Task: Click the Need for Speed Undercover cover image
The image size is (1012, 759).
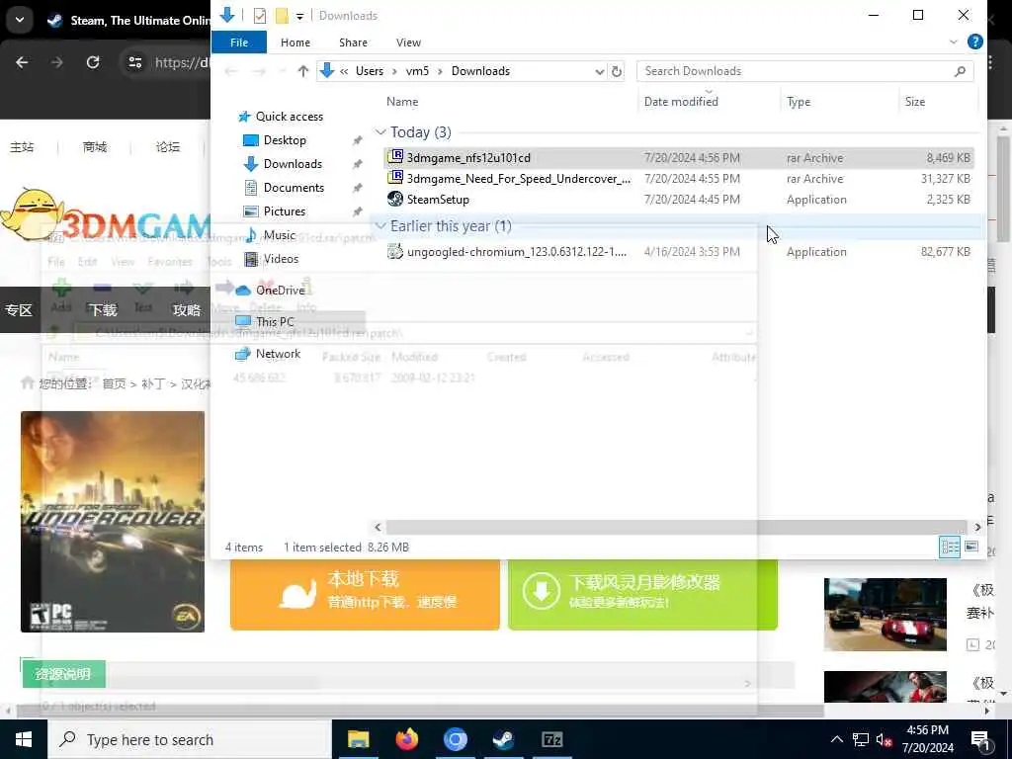Action: tap(113, 522)
